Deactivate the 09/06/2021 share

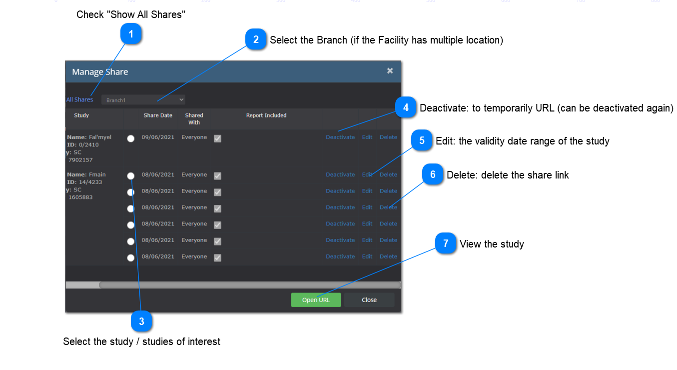click(340, 137)
